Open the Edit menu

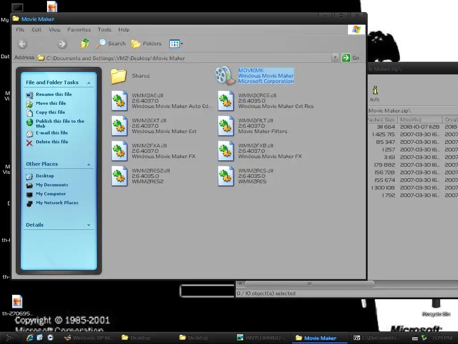37,30
